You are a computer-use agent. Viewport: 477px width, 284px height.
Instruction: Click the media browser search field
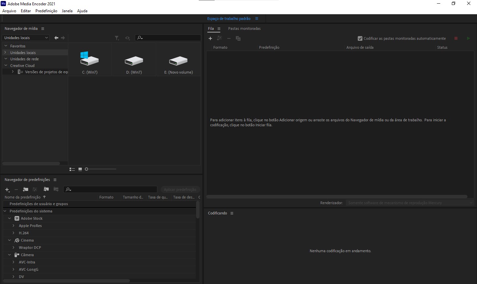click(x=168, y=38)
